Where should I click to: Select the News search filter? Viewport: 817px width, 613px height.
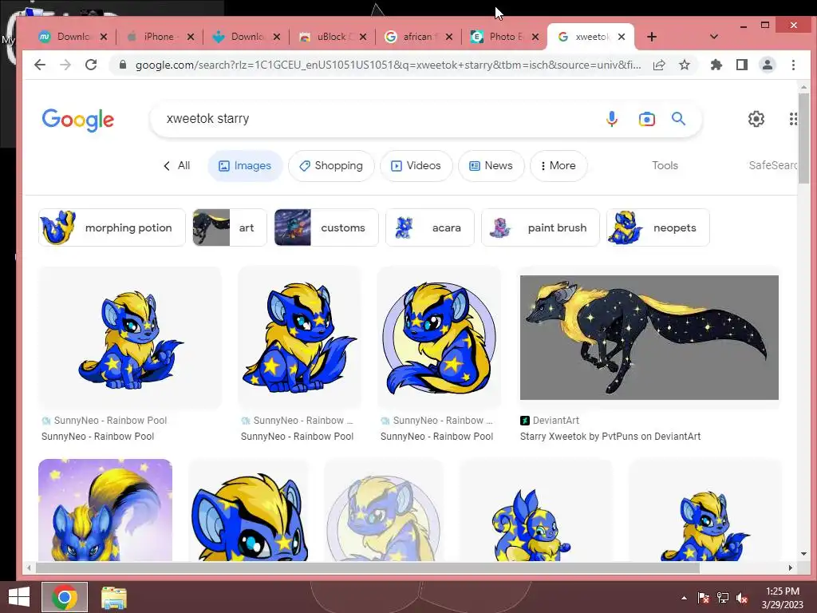491,166
